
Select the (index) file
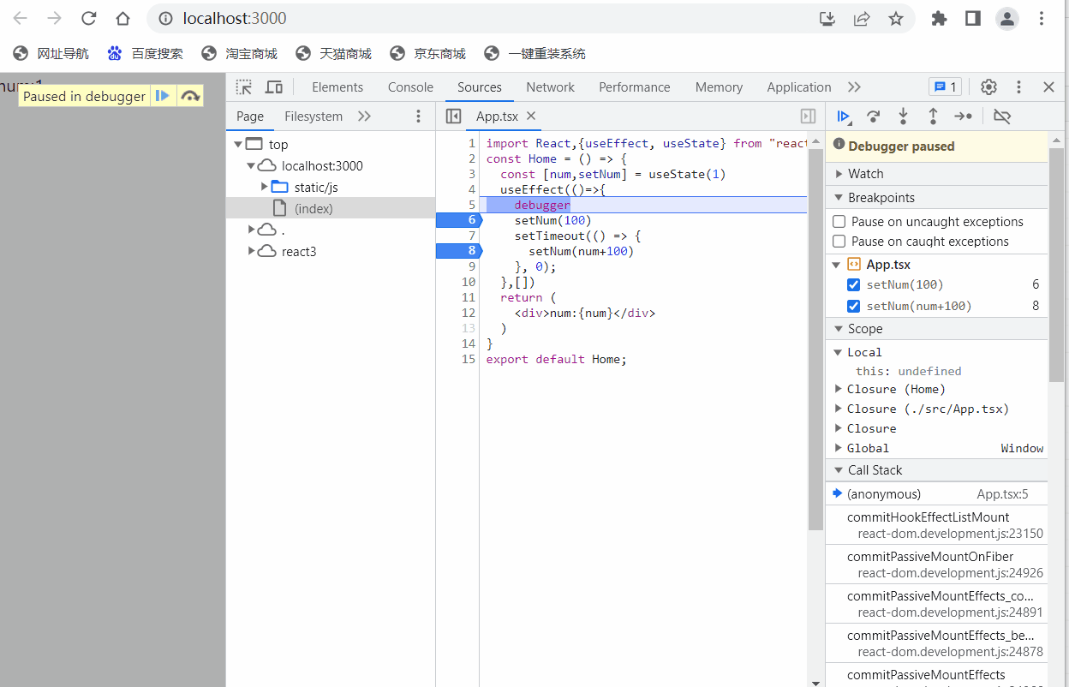(314, 208)
